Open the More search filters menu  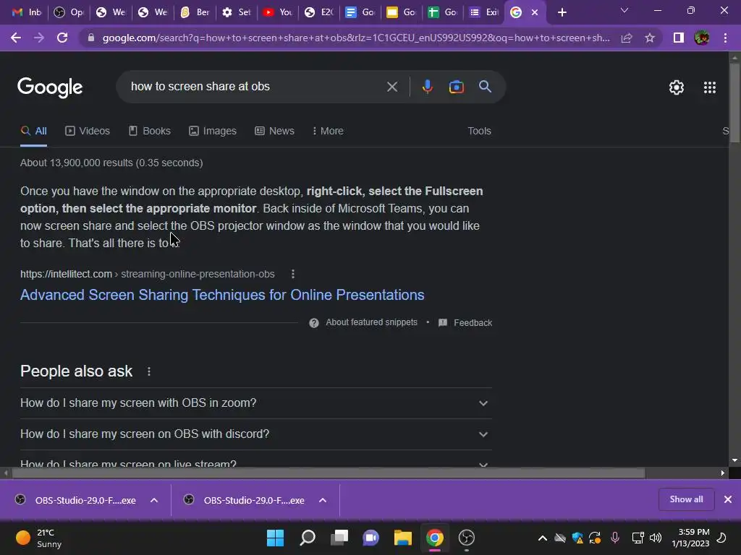(x=328, y=132)
